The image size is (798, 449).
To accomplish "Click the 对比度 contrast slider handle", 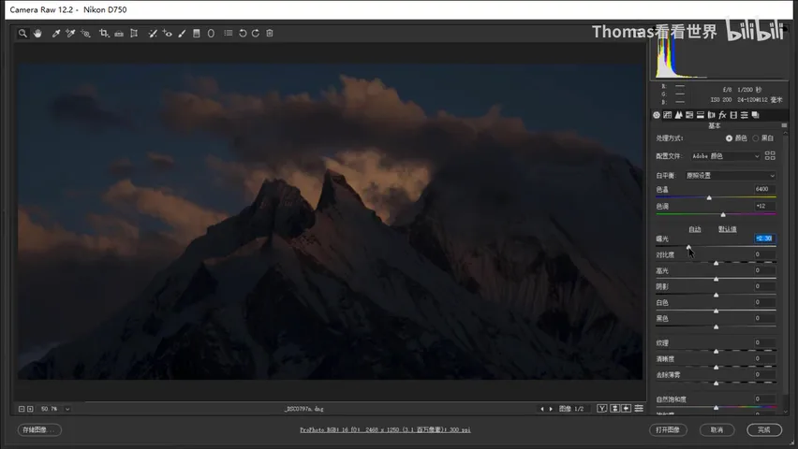I will pyautogui.click(x=717, y=263).
